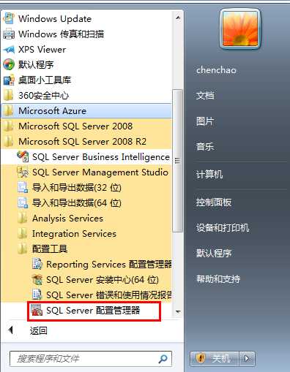The width and height of the screenshot is (290, 372).
Task: Expand the Integration Services folder label
Action: click(74, 234)
